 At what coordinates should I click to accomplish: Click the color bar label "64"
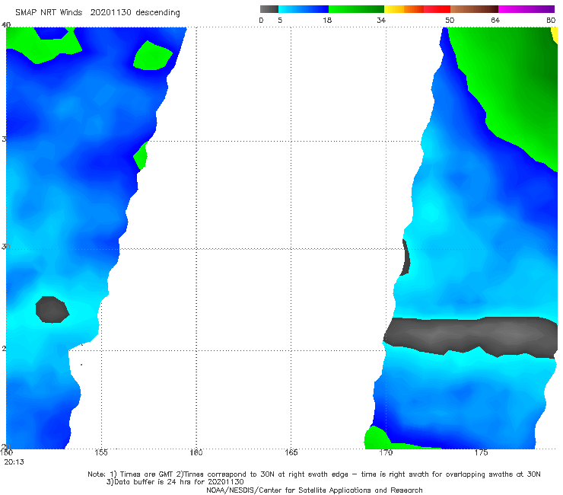[x=495, y=21]
